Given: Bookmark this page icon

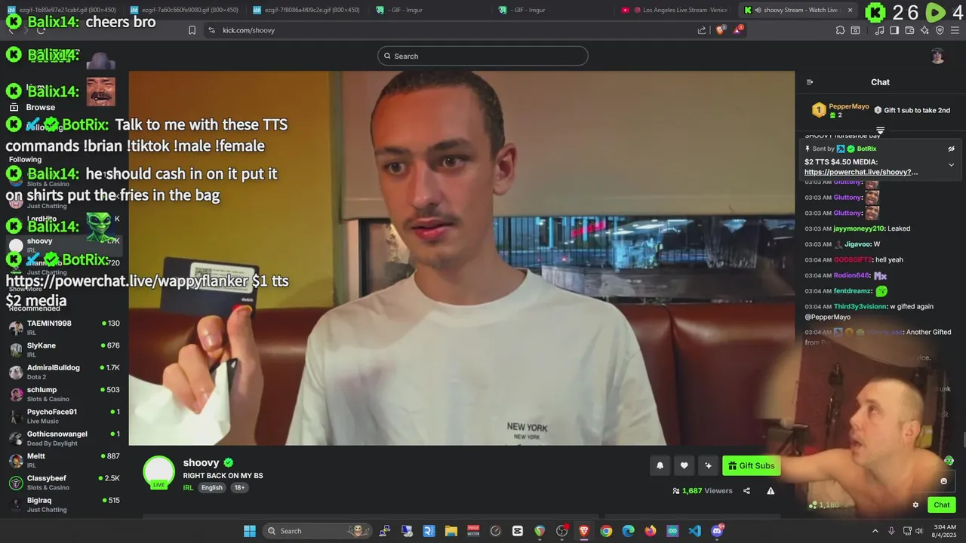Looking at the screenshot, I should [x=192, y=30].
